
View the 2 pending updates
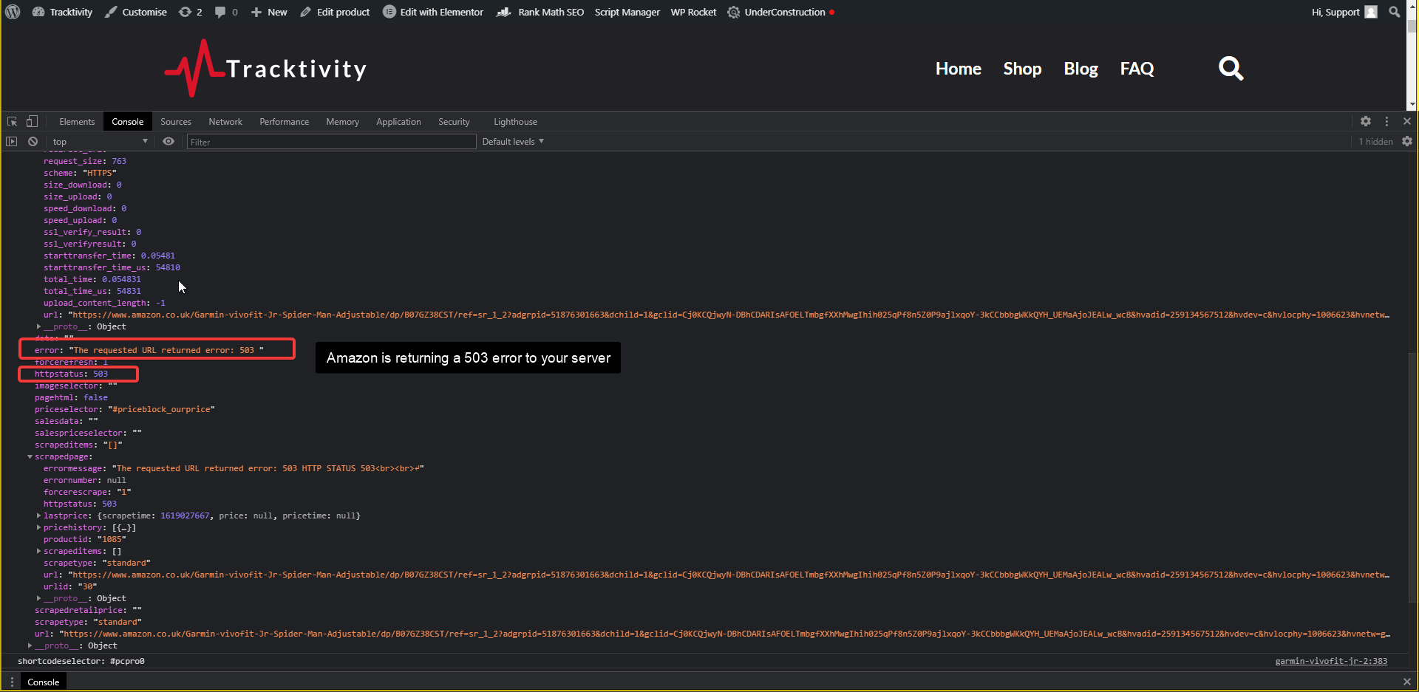[191, 12]
